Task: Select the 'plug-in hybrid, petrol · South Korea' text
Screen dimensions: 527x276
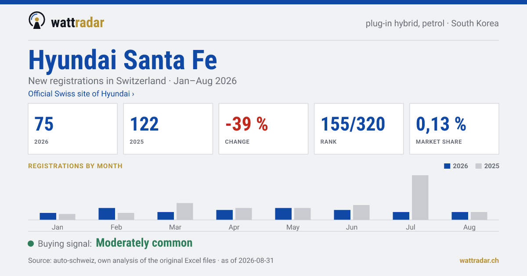Action: click(x=432, y=23)
